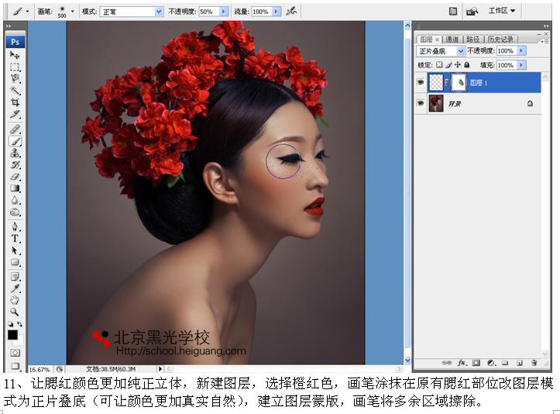Select the Move tool

coord(15,55)
